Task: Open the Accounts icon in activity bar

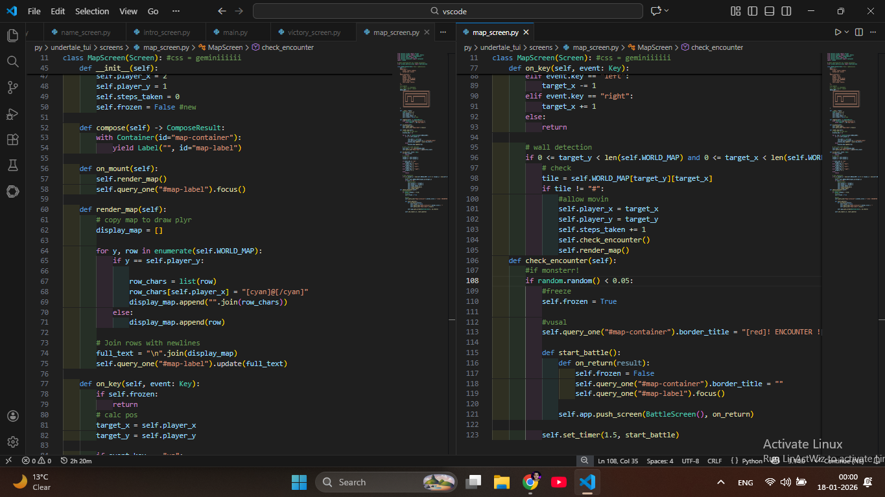Action: 12,416
